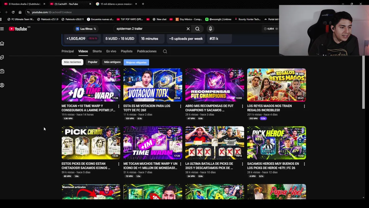Click the 1.3K VPH badge under TIME WARP video
The image size is (369, 208).
pyautogui.click(x=68, y=118)
